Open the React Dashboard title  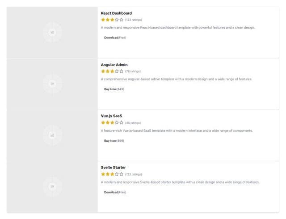(116, 13)
